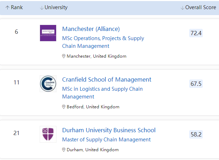
Task: Open the Manchester (Alliance) university link
Action: 91,29
